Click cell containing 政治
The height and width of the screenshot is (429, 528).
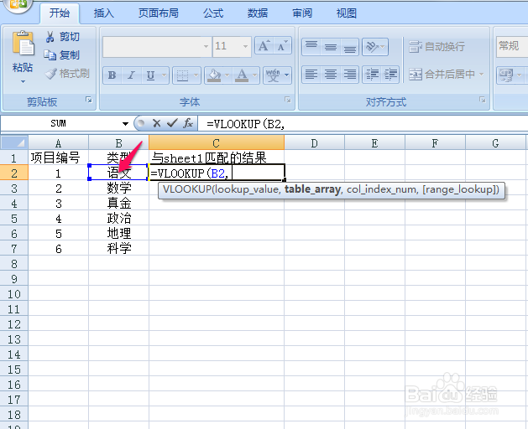pyautogui.click(x=119, y=218)
